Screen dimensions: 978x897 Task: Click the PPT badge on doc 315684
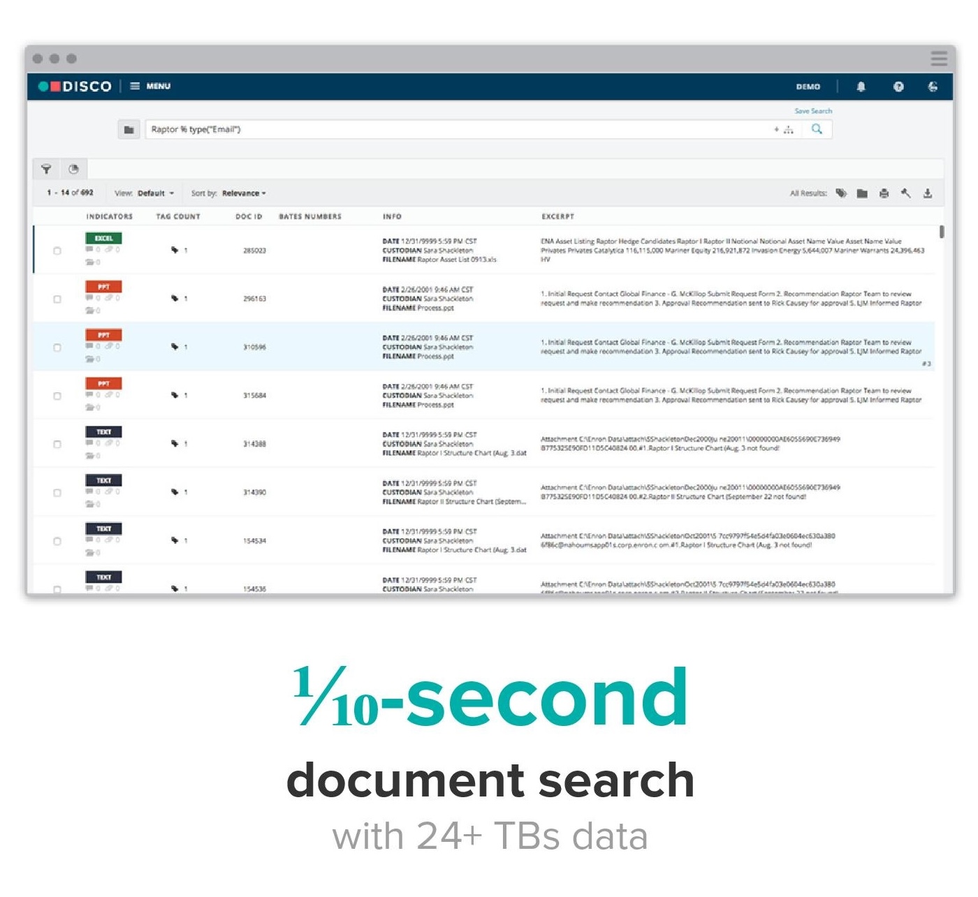coord(103,383)
